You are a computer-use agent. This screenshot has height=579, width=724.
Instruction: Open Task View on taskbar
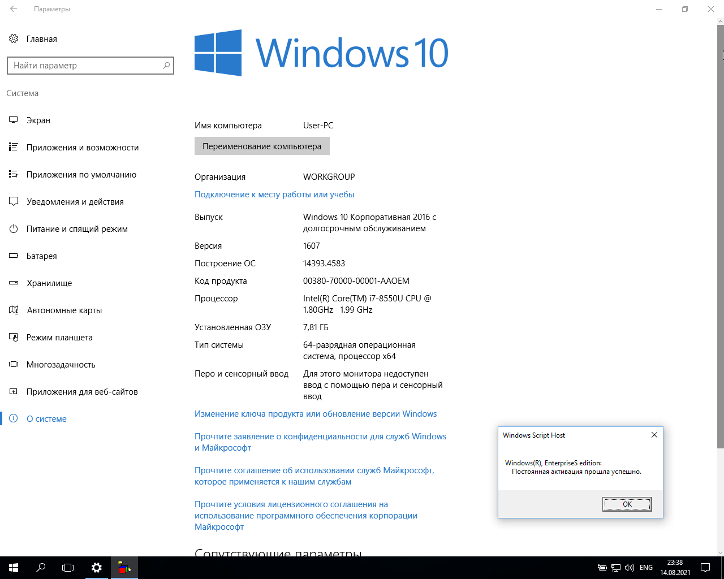click(x=68, y=568)
